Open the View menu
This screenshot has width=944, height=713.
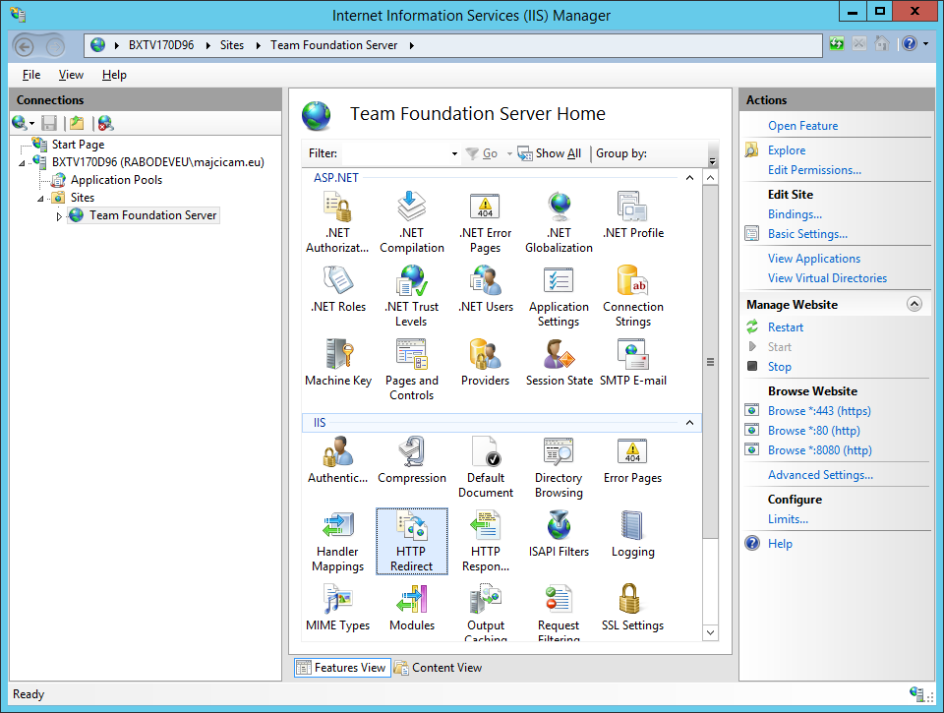[x=71, y=75]
